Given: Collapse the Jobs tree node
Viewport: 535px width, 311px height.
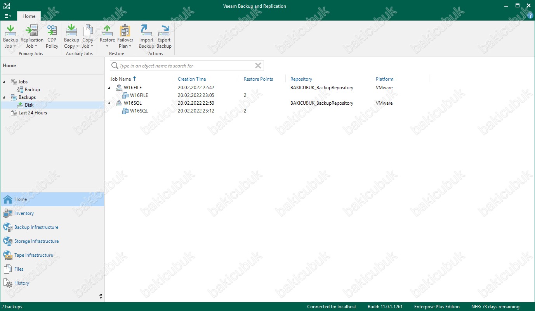Looking at the screenshot, I should tap(4, 82).
